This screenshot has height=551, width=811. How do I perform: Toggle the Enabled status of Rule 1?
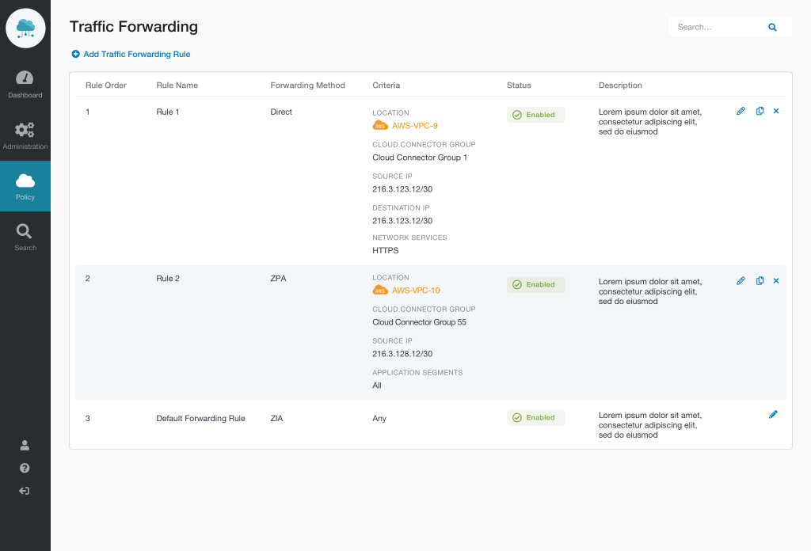click(x=536, y=114)
